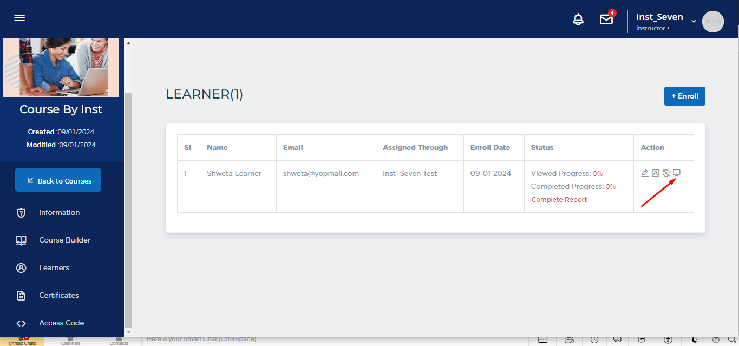
Task: Open the accessibility icon in bottom bar
Action: pos(668,340)
